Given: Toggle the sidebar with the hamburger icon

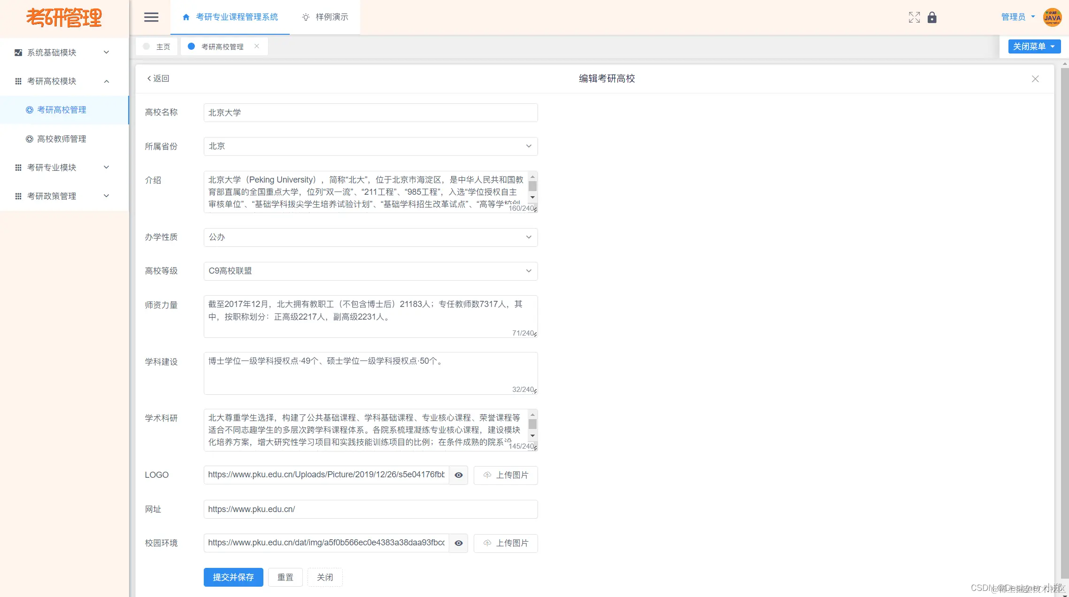Looking at the screenshot, I should pos(151,17).
